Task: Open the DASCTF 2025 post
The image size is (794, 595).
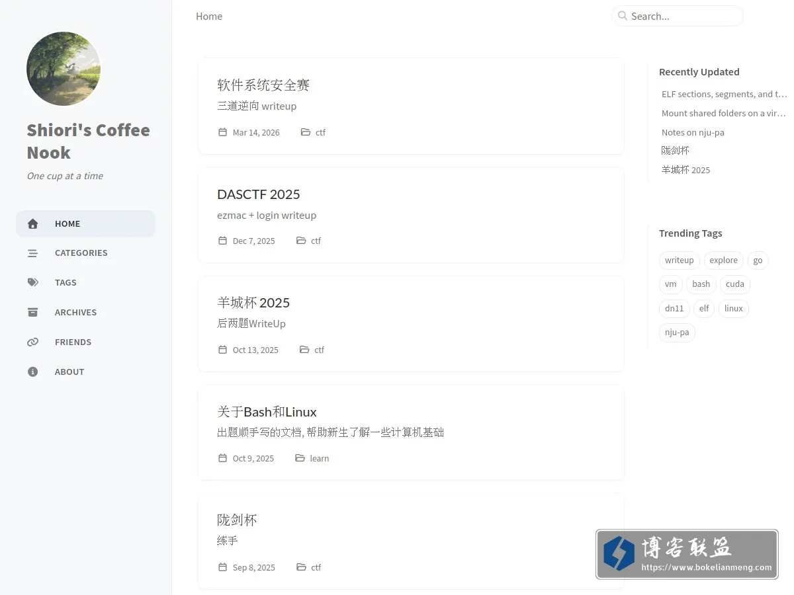Action: [259, 194]
